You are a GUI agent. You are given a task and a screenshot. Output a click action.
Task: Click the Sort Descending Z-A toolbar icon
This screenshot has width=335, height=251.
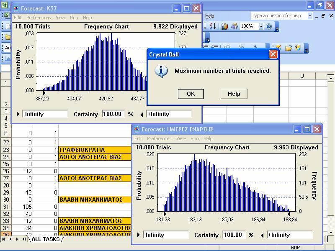pyautogui.click(x=212, y=26)
